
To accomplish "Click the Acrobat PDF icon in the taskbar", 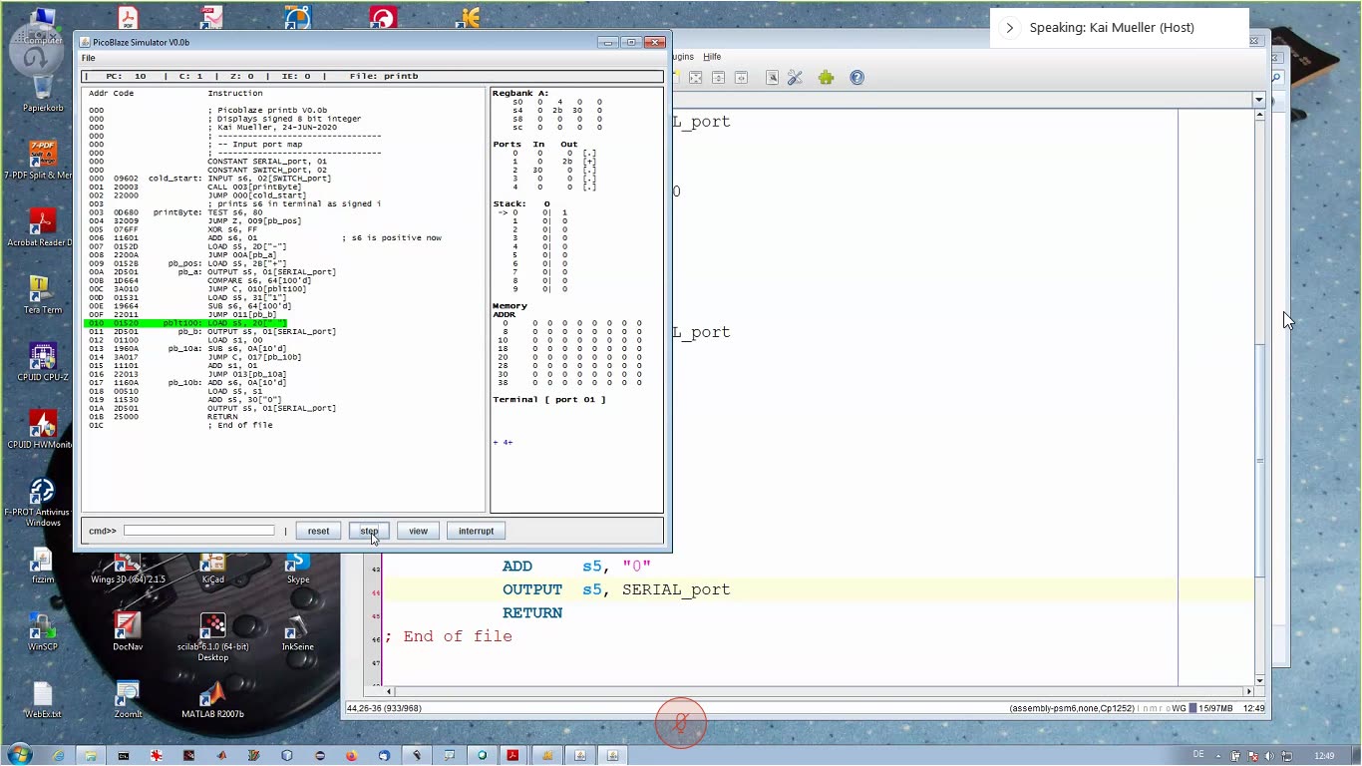I will coord(513,756).
